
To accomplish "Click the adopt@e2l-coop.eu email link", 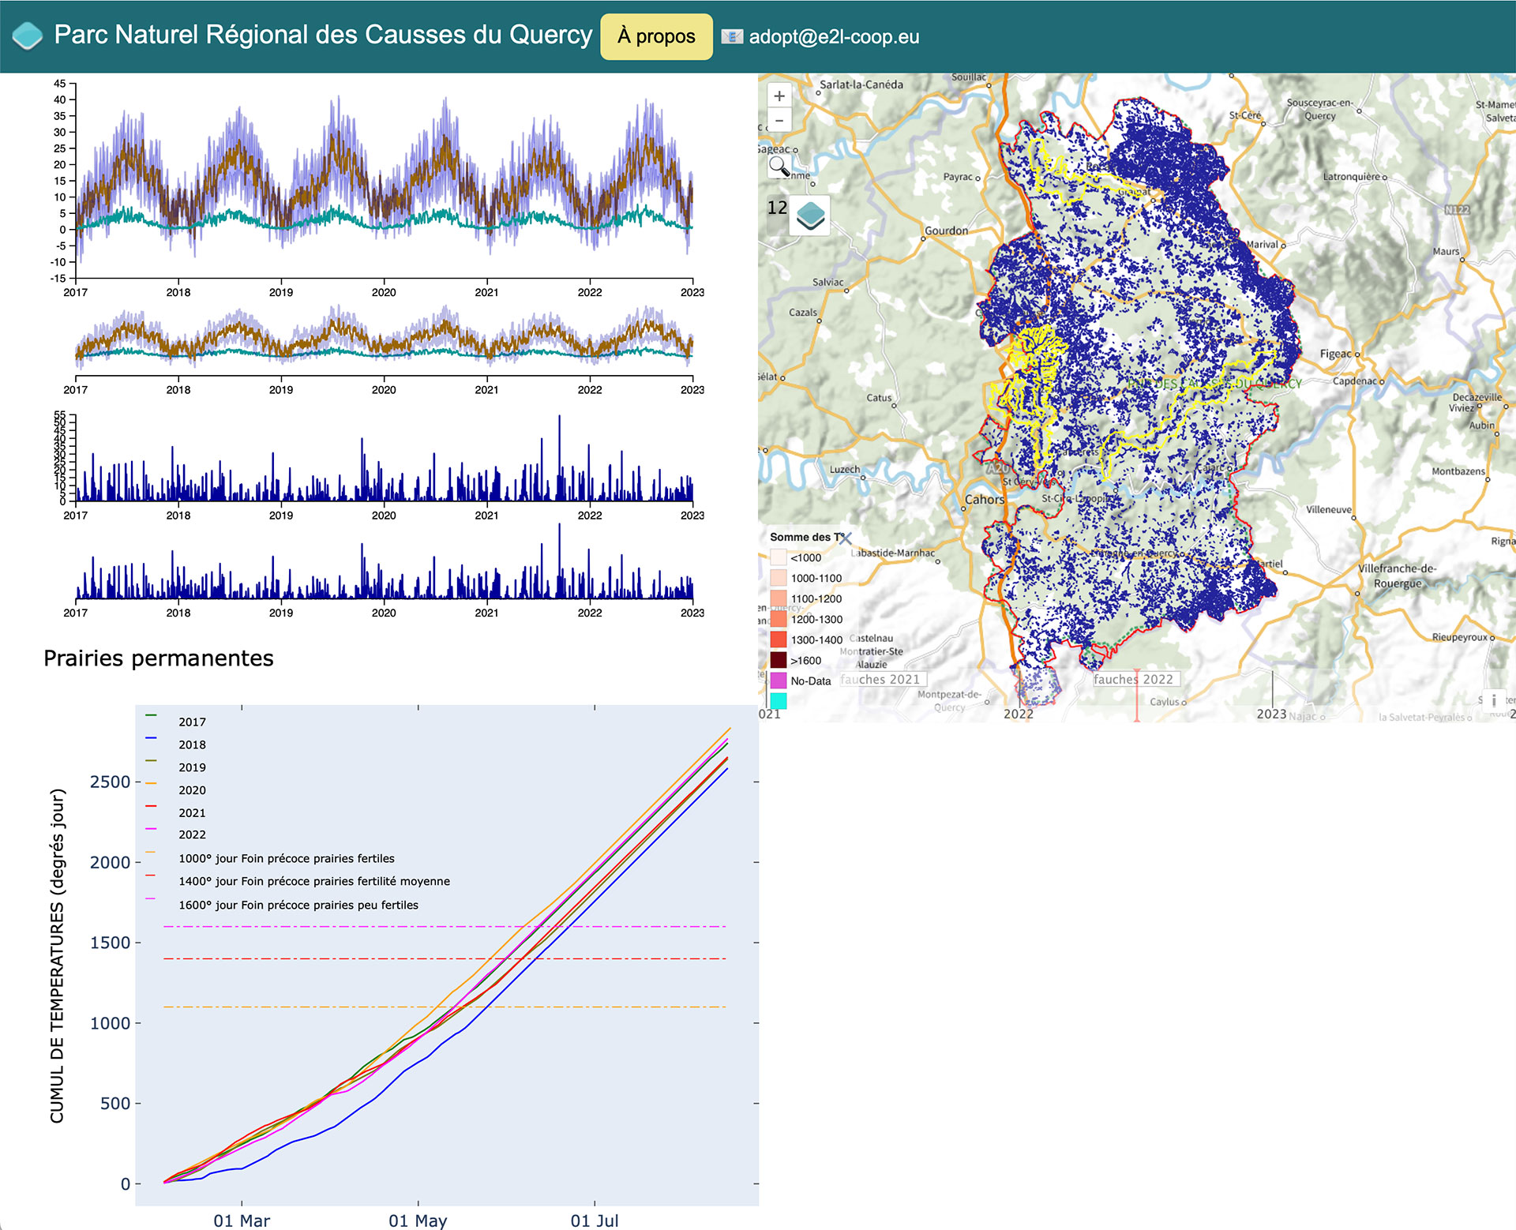I will [x=834, y=36].
